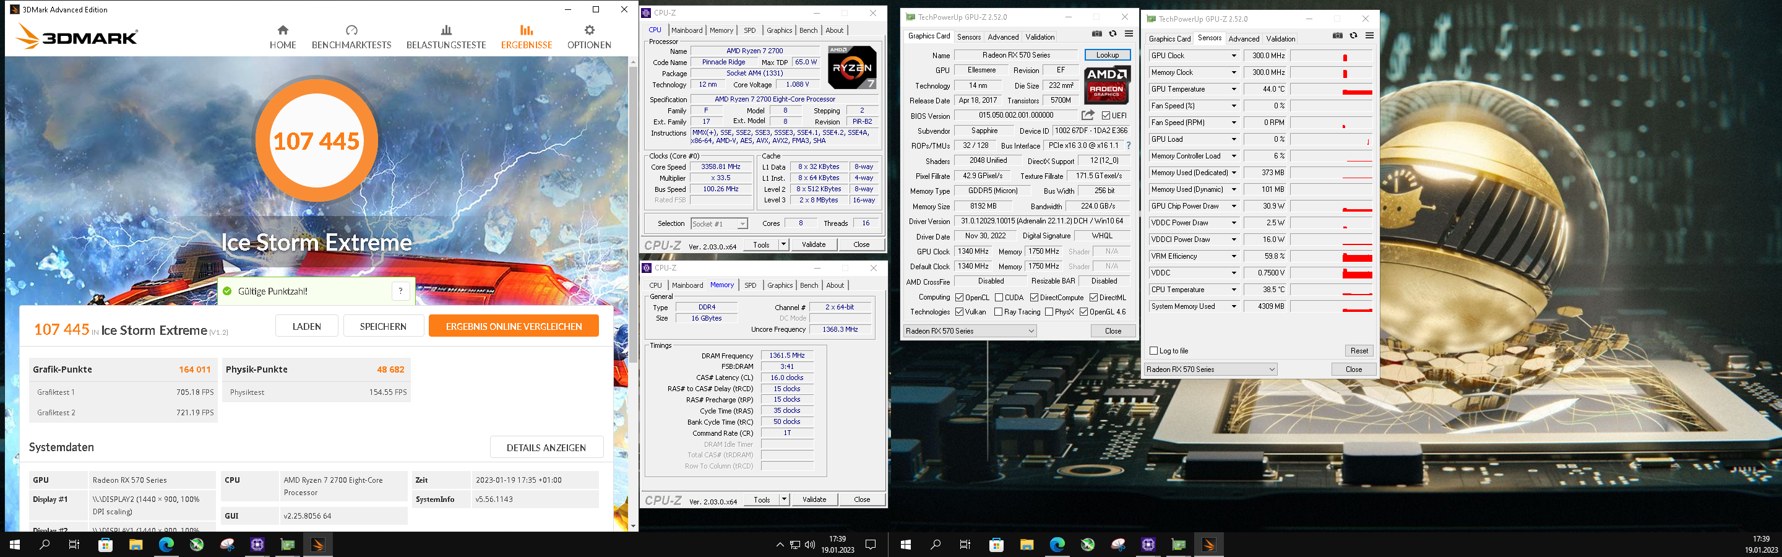Click the BIOS export share icon in GPU-Z
This screenshot has height=557, width=1782.
pos(1088,115)
